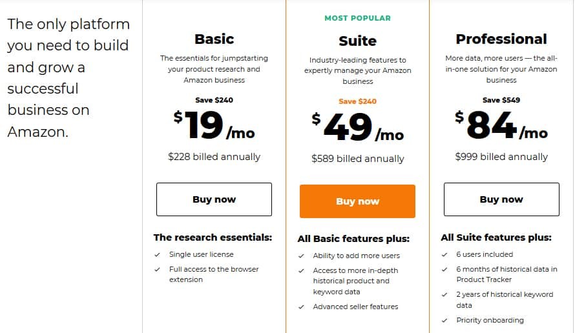
Task: Click checkmark icon next to Advanced seller features
Action: [x=301, y=307]
